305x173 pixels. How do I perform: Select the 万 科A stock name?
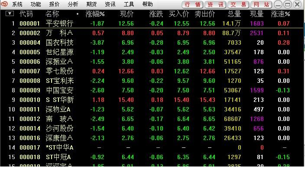[59, 33]
